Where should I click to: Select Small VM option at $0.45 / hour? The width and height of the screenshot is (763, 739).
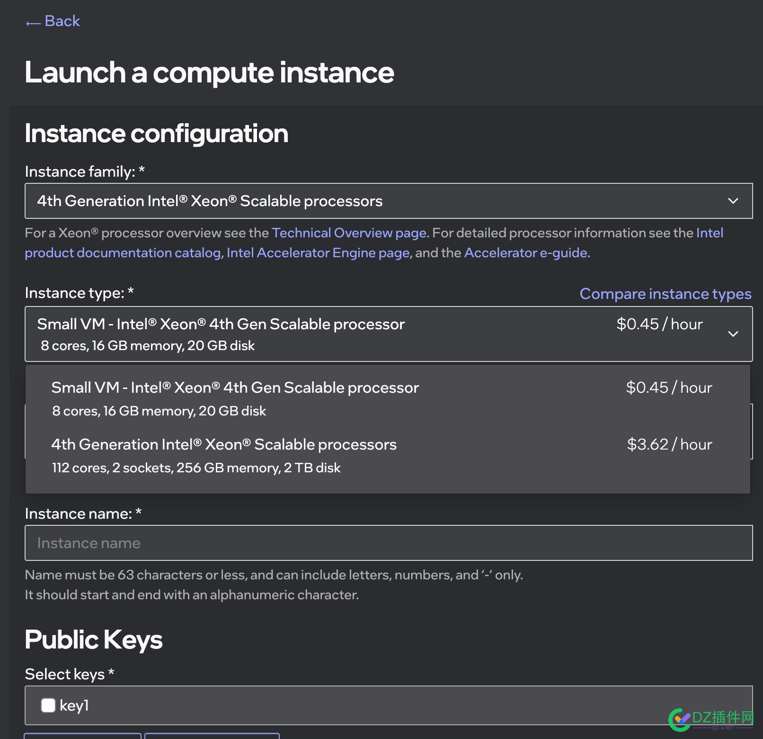pyautogui.click(x=388, y=398)
